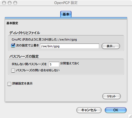Close the OpenPGP 設定 window

click(4, 3)
